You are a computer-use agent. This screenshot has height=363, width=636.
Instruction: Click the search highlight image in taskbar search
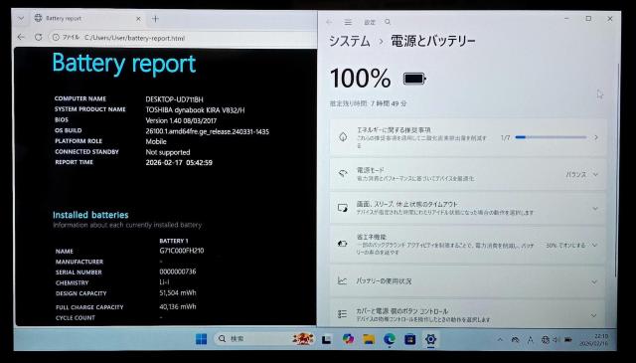tap(303, 339)
